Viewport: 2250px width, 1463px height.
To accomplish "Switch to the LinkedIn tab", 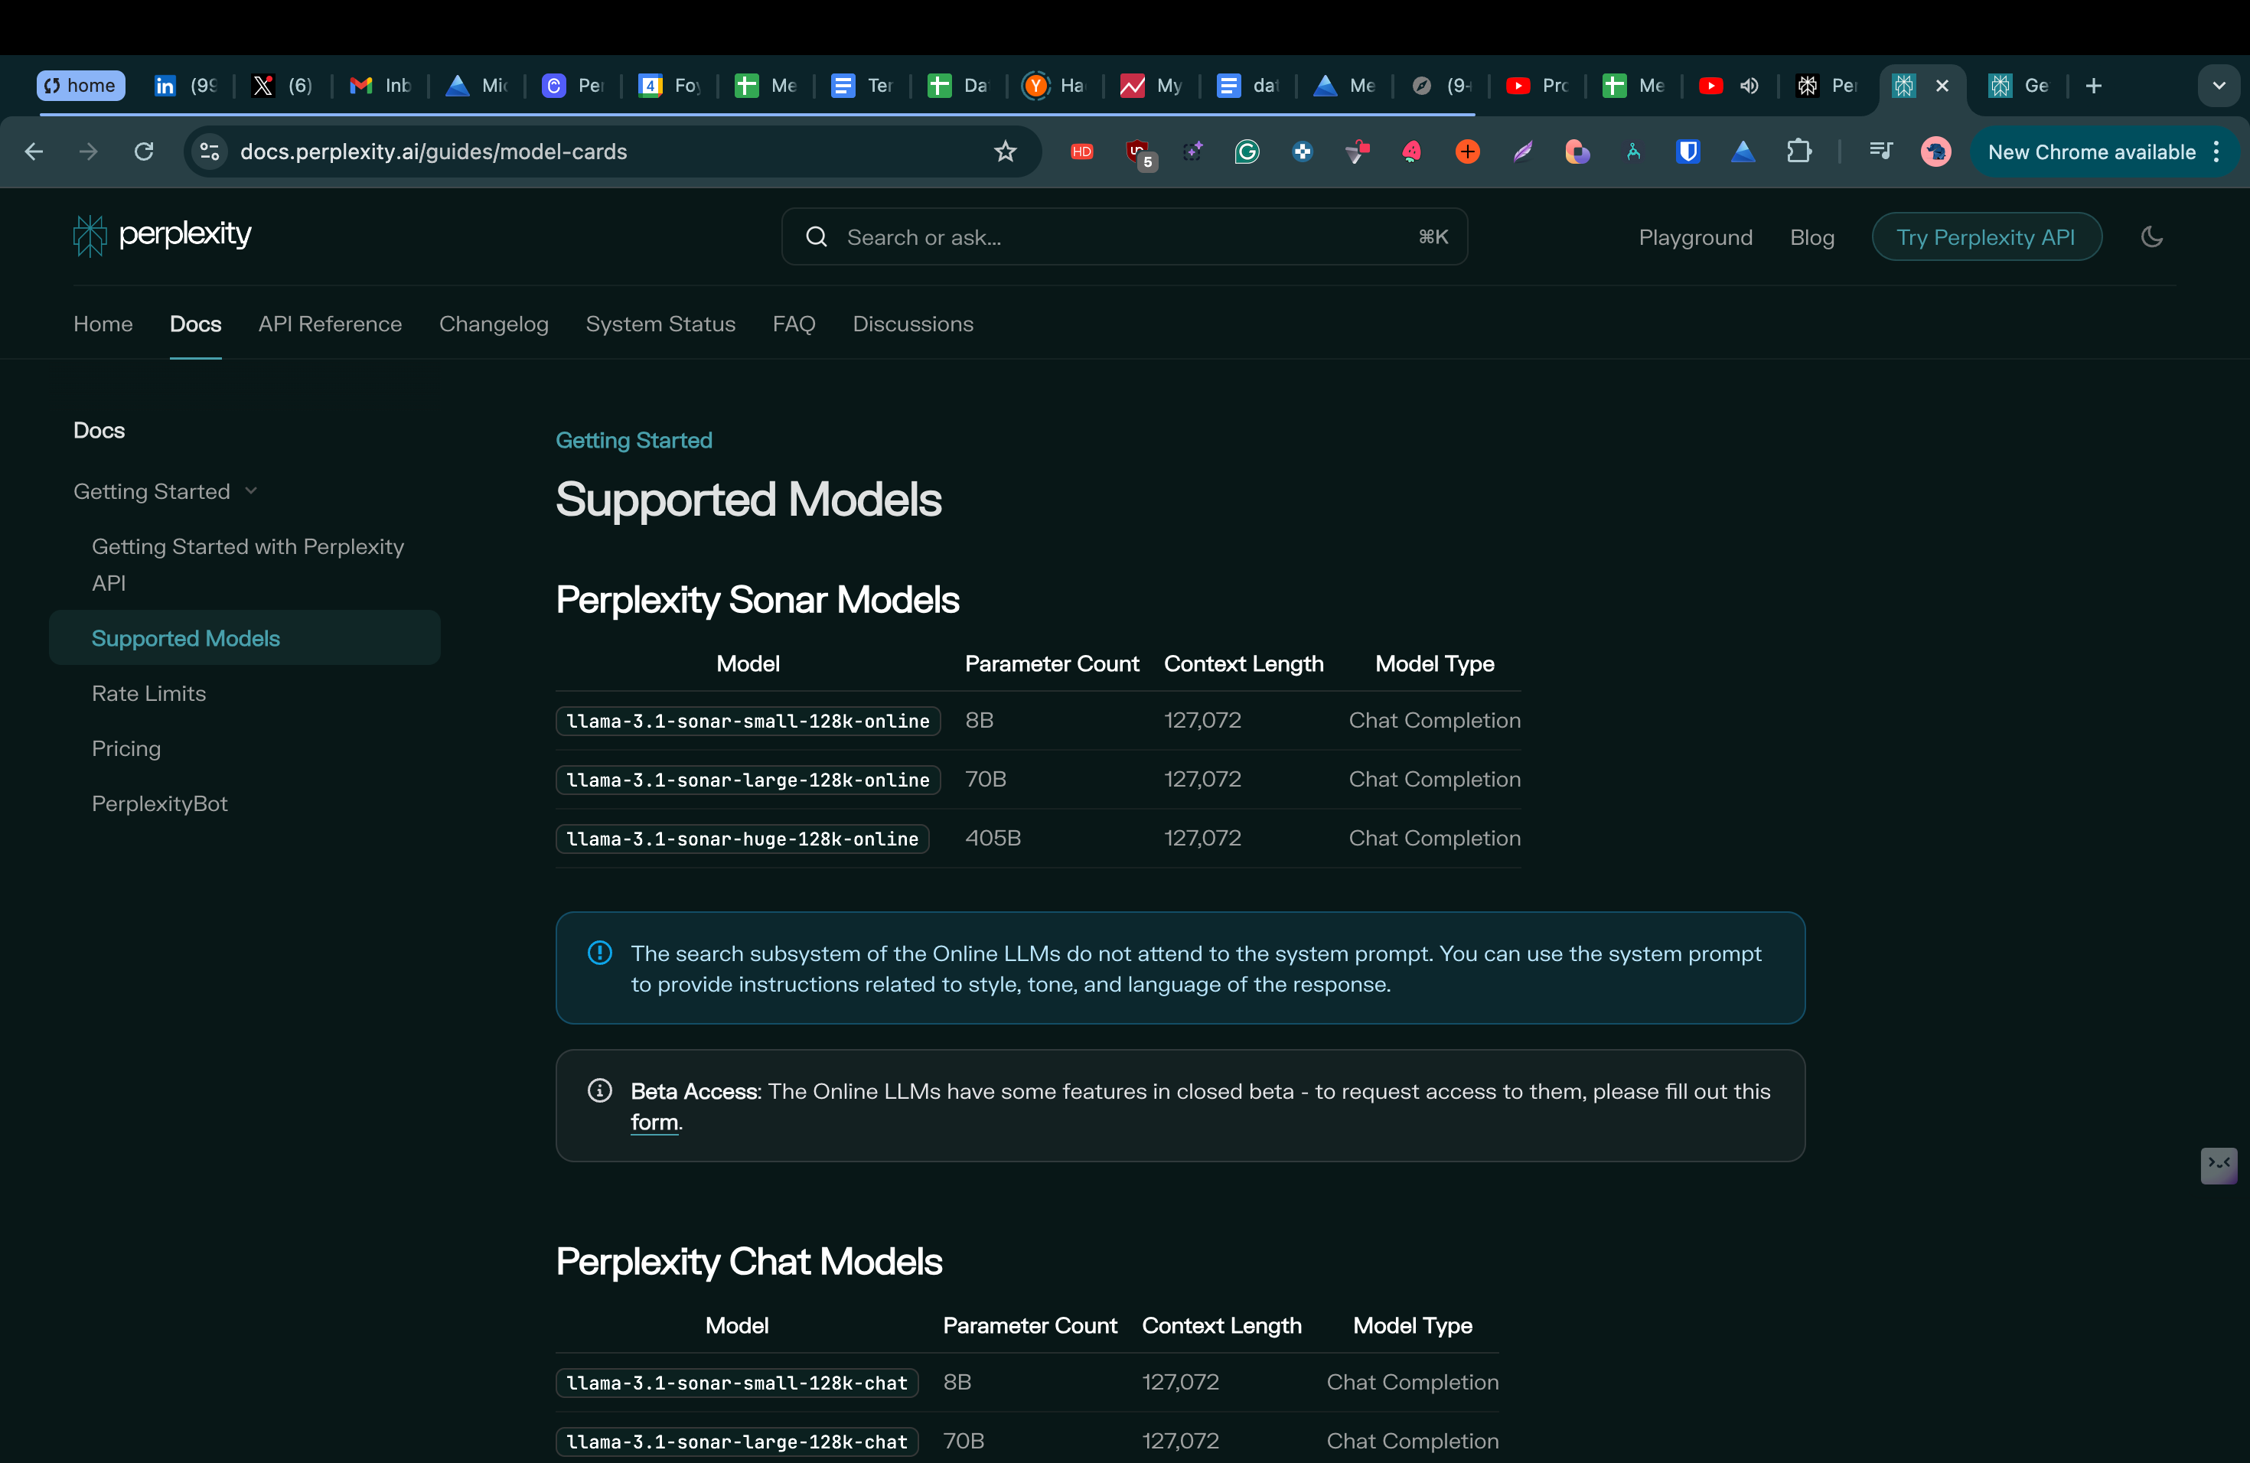I will point(185,86).
